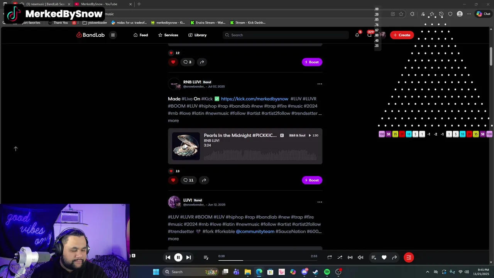Screen dimensions: 494x278
Task: Open Spotify from the taskbar
Action: click(327, 272)
